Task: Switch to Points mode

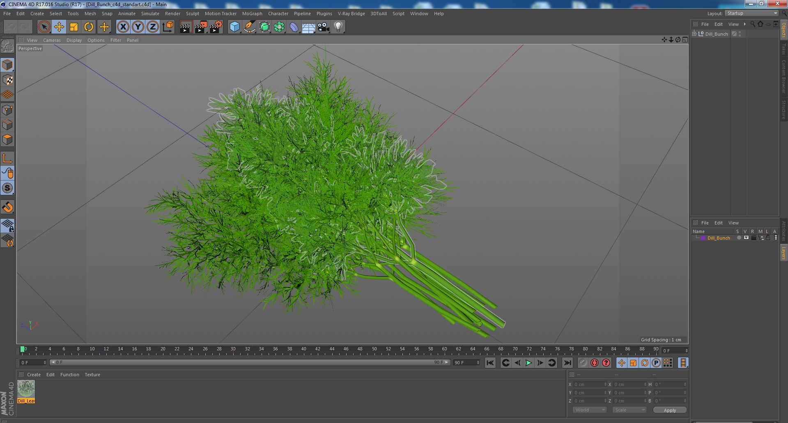Action: (x=7, y=110)
